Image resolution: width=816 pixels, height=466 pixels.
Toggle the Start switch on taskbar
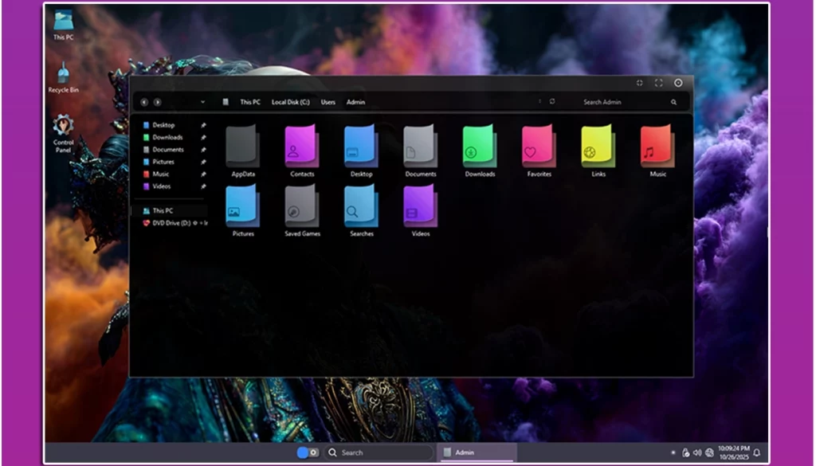[308, 452]
